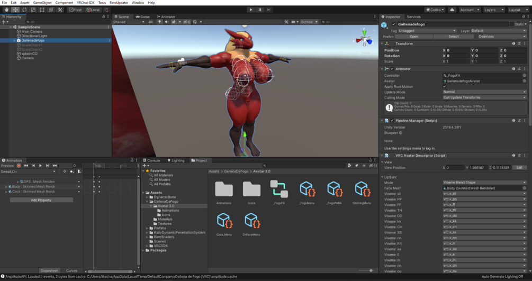Select the combined Transform tool

[51, 10]
